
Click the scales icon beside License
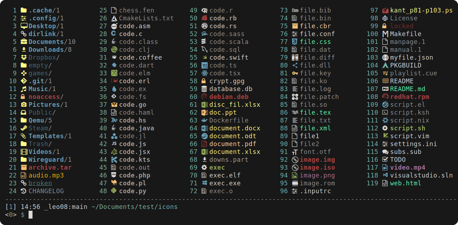(385, 18)
